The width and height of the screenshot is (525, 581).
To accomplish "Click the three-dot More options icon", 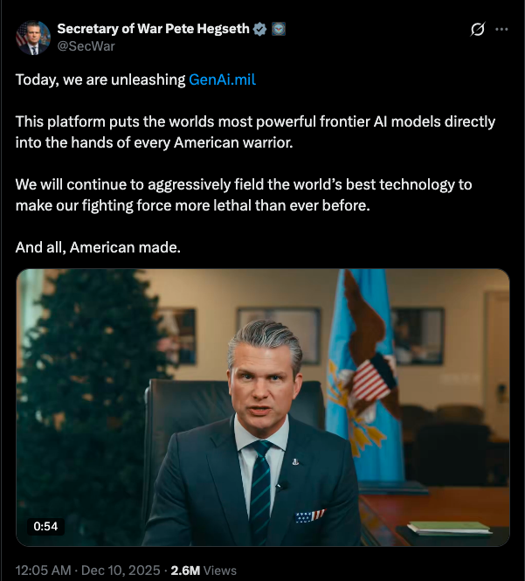I will tap(501, 29).
